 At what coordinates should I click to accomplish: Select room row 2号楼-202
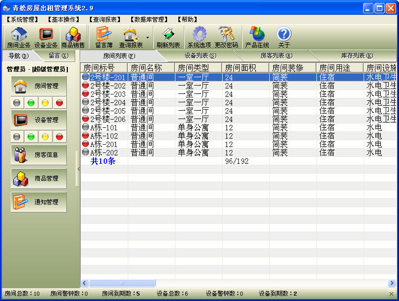pos(238,86)
